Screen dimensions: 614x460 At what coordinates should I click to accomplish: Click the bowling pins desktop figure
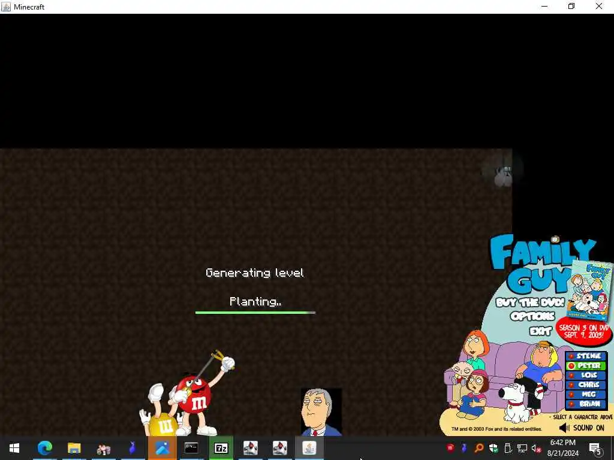(x=503, y=177)
